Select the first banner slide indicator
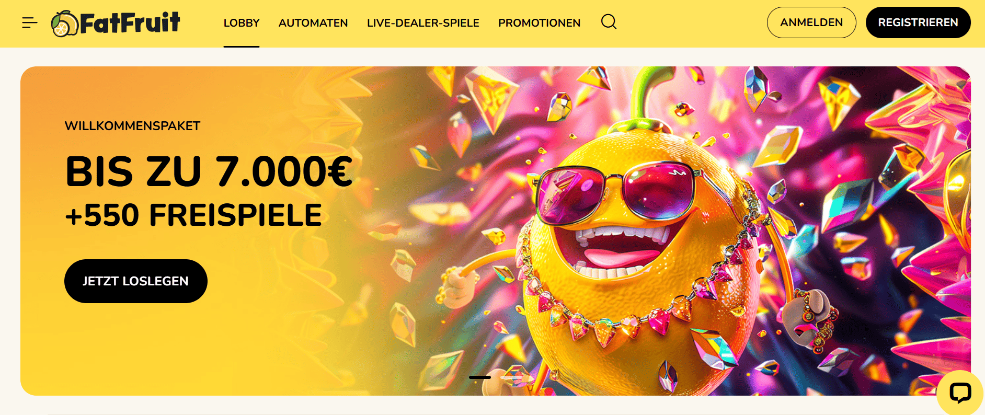 pyautogui.click(x=480, y=377)
